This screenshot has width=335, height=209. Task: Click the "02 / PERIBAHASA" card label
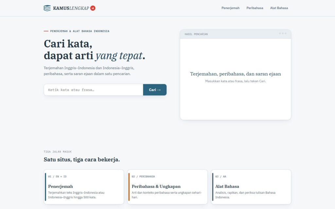[x=143, y=177]
